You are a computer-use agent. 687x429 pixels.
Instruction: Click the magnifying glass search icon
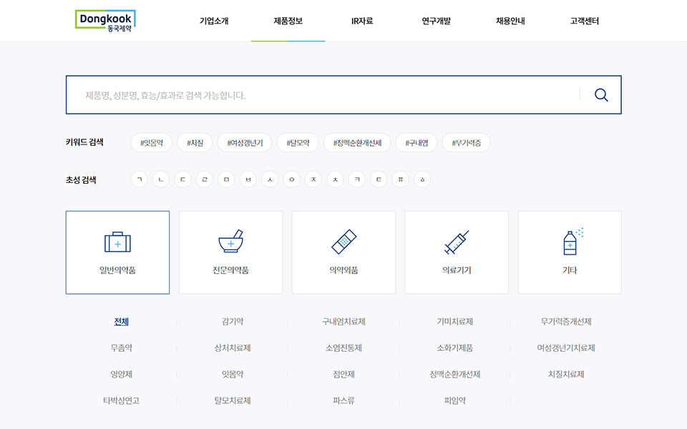click(600, 95)
